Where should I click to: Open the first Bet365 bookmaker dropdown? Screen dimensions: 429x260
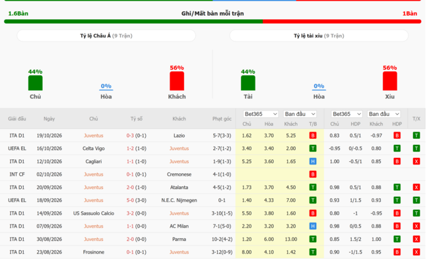261,114
